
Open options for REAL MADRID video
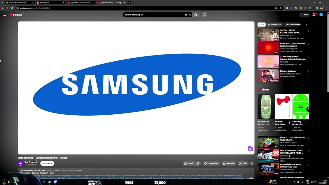click(308, 151)
